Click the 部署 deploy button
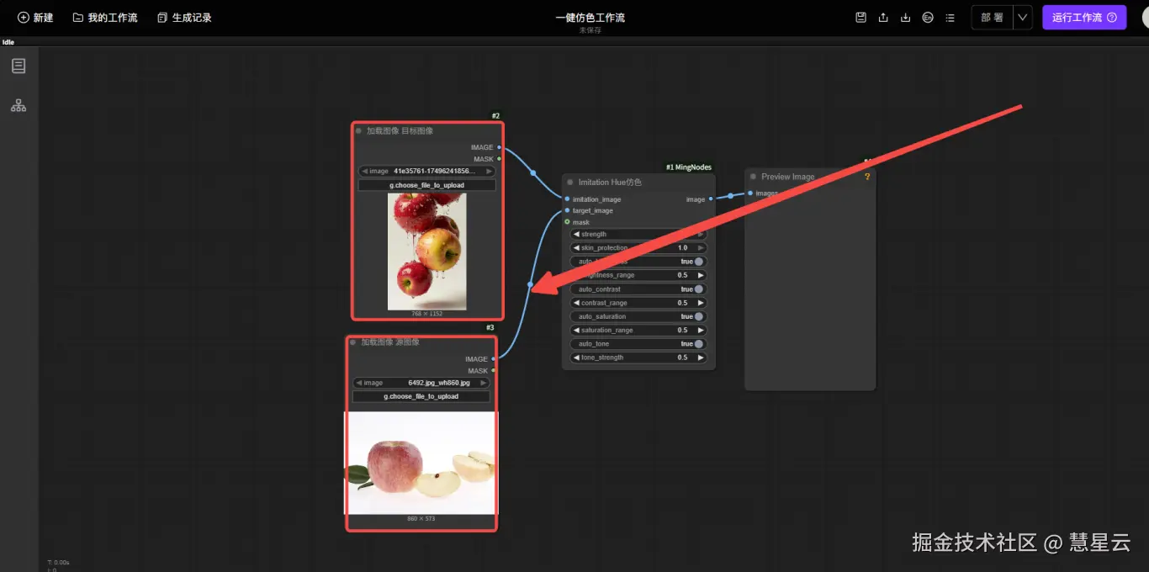Viewport: 1149px width, 572px height. 992,18
